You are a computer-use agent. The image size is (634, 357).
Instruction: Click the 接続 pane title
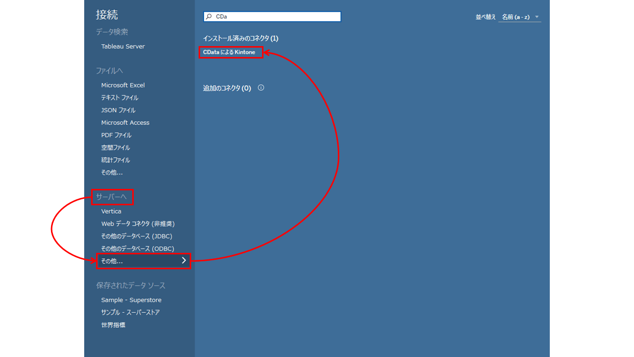[107, 15]
